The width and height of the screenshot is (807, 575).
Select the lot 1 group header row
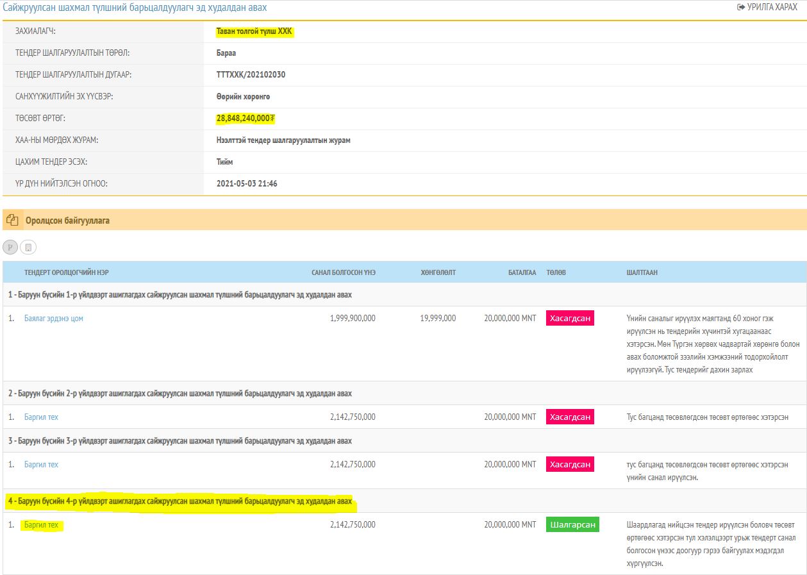click(180, 295)
